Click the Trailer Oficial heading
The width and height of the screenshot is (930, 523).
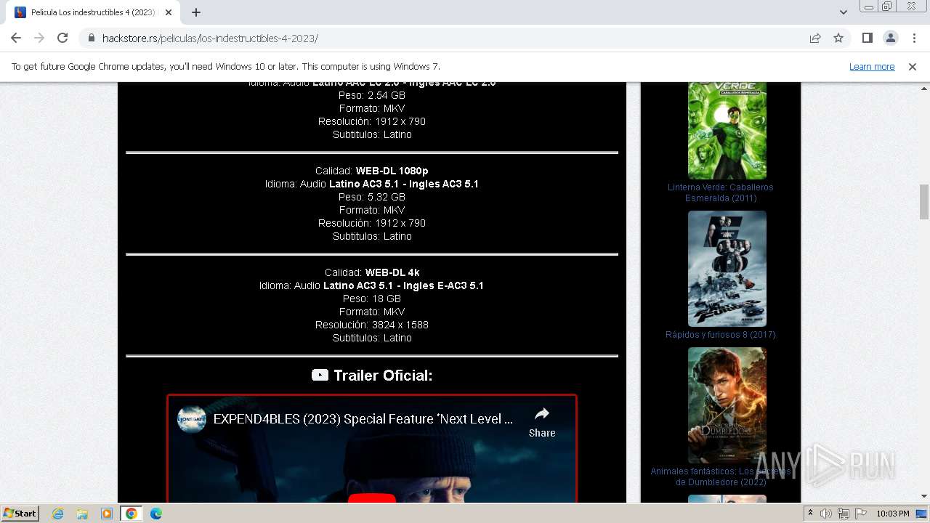383,376
